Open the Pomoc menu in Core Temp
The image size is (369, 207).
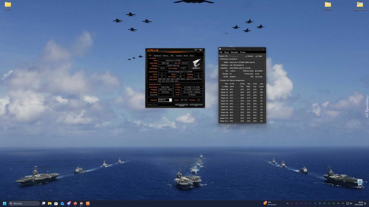click(243, 52)
